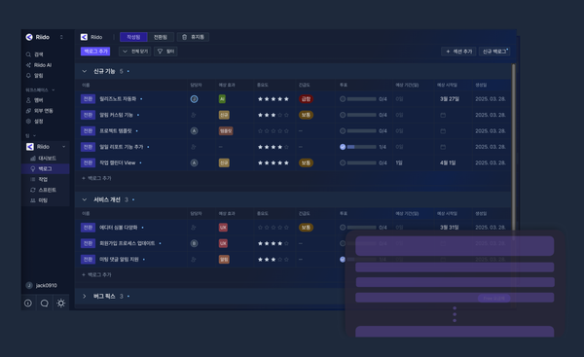The image size is (584, 357).
Task: Click the info icon at sidebar bottom
Action: [x=28, y=303]
